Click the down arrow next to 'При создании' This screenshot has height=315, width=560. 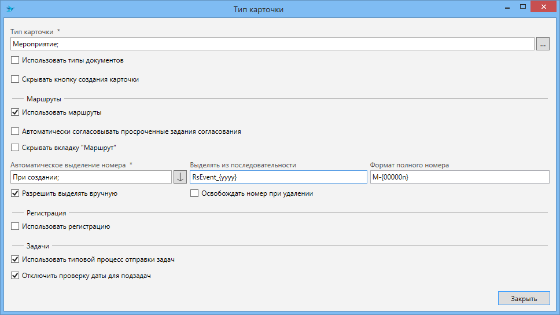180,177
